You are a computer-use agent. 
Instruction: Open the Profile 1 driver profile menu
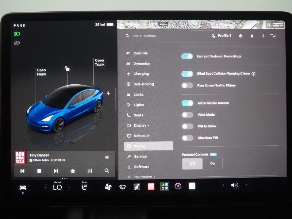[221, 36]
